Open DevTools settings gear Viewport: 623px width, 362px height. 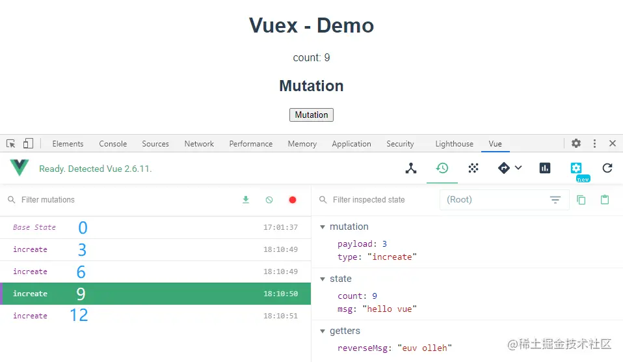[576, 143]
